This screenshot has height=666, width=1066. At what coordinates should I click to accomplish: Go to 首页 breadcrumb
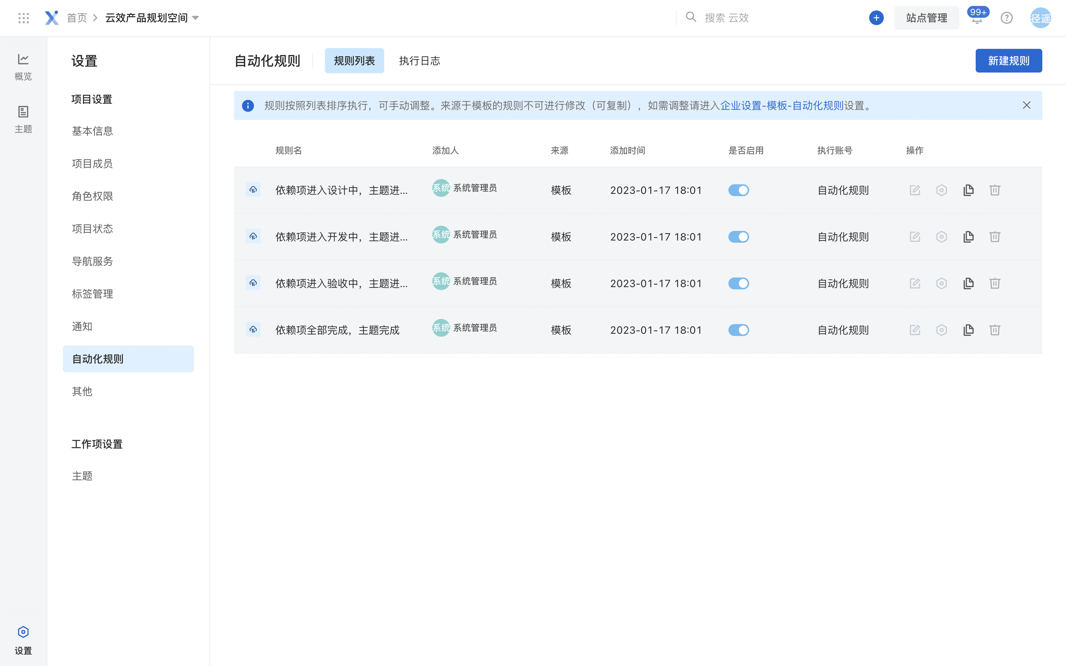point(77,18)
